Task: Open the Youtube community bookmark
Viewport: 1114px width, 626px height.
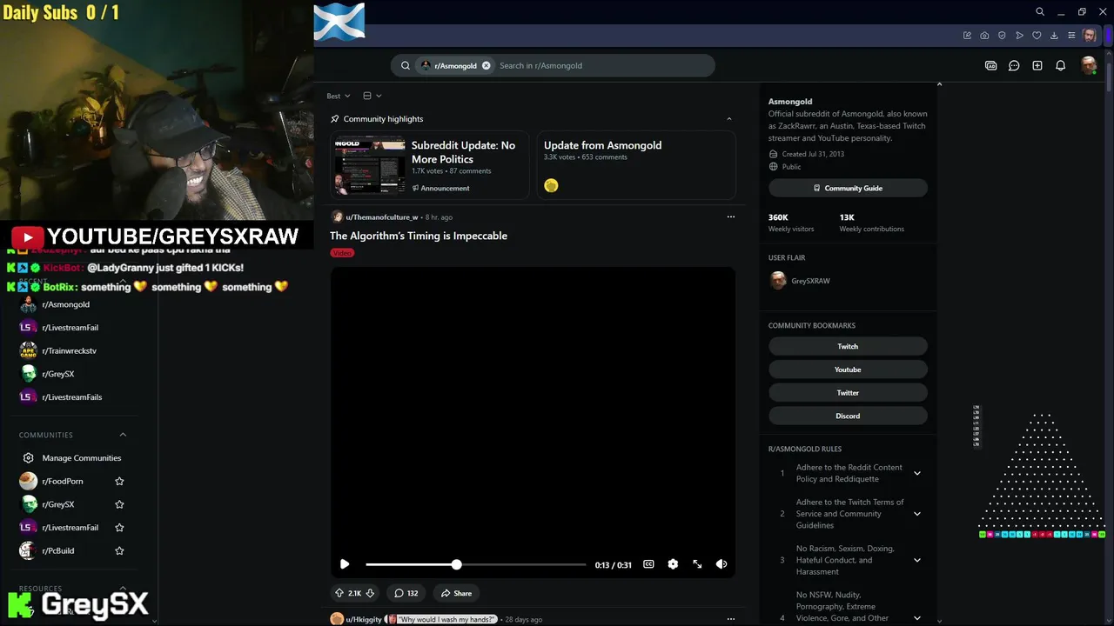Action: click(x=848, y=370)
